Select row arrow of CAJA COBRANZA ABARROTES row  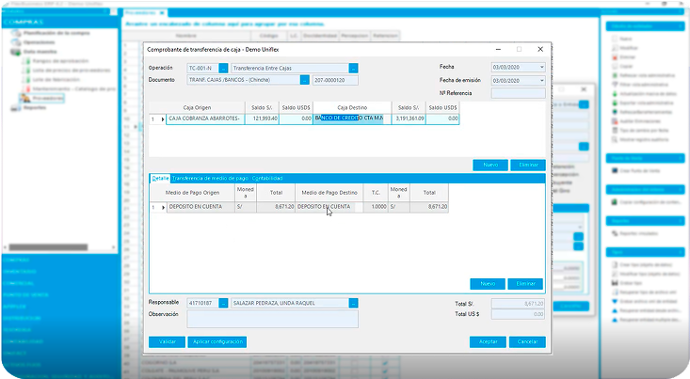162,119
